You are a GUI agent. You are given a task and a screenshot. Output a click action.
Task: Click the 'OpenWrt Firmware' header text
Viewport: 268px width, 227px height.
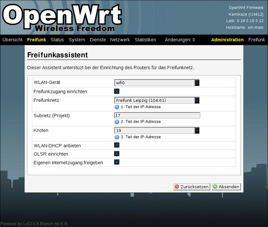coord(246,8)
